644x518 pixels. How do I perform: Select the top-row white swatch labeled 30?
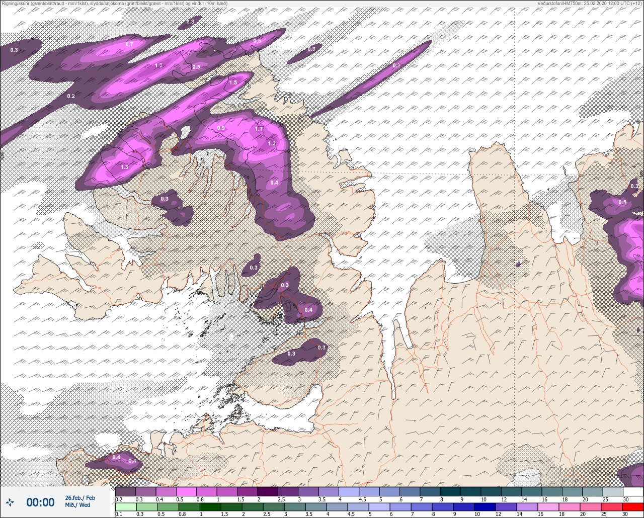coord(633,491)
